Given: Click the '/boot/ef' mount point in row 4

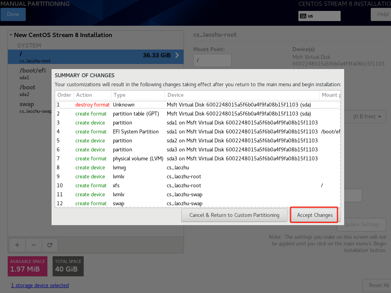Looking at the screenshot, I should (331, 131).
